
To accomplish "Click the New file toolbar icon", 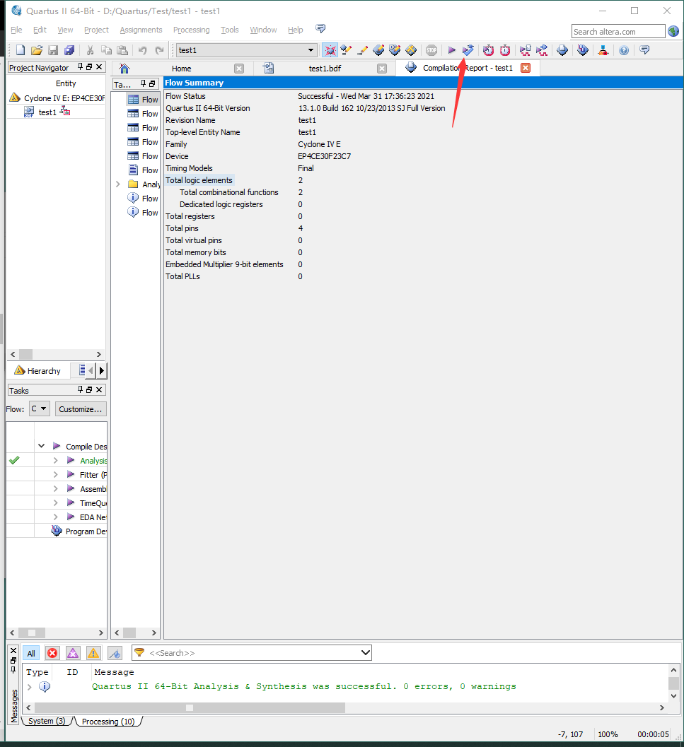I will pyautogui.click(x=21, y=50).
